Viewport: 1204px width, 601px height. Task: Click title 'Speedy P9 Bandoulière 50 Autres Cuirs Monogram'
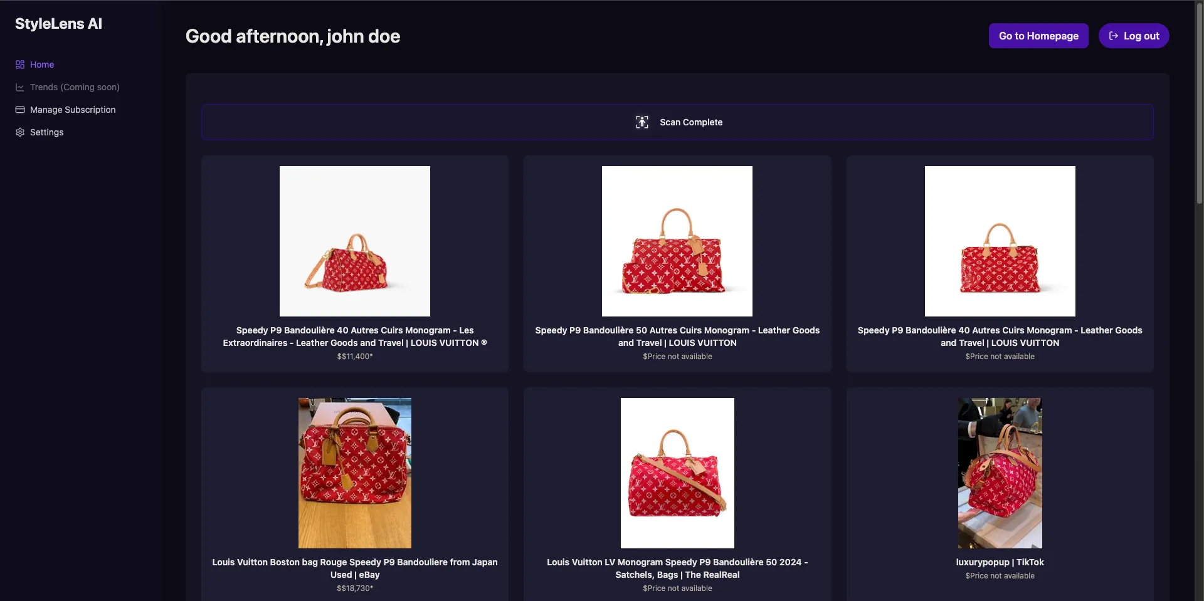point(677,337)
